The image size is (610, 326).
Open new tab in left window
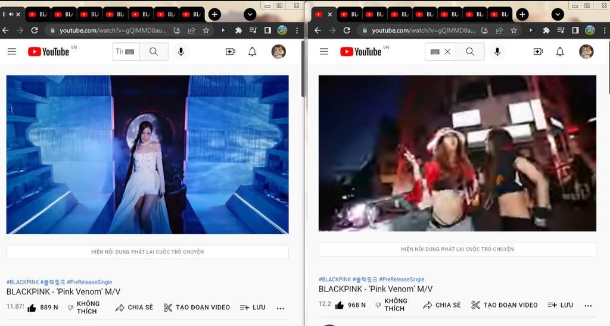pos(214,14)
